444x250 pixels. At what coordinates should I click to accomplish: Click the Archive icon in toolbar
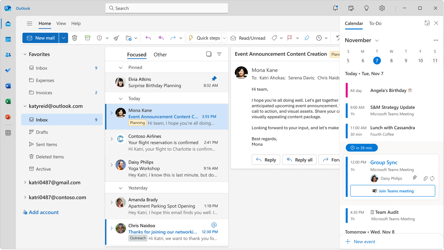pos(88,38)
